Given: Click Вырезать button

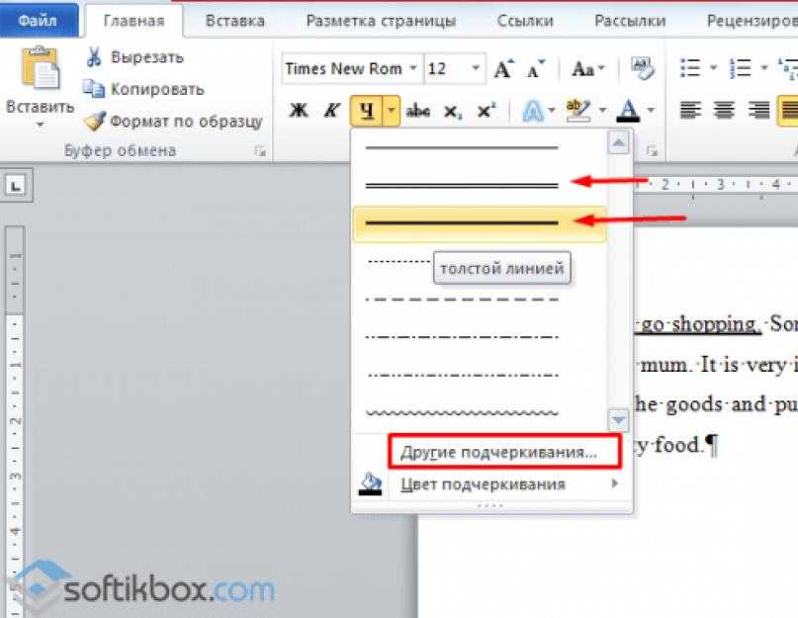Looking at the screenshot, I should pos(133,57).
